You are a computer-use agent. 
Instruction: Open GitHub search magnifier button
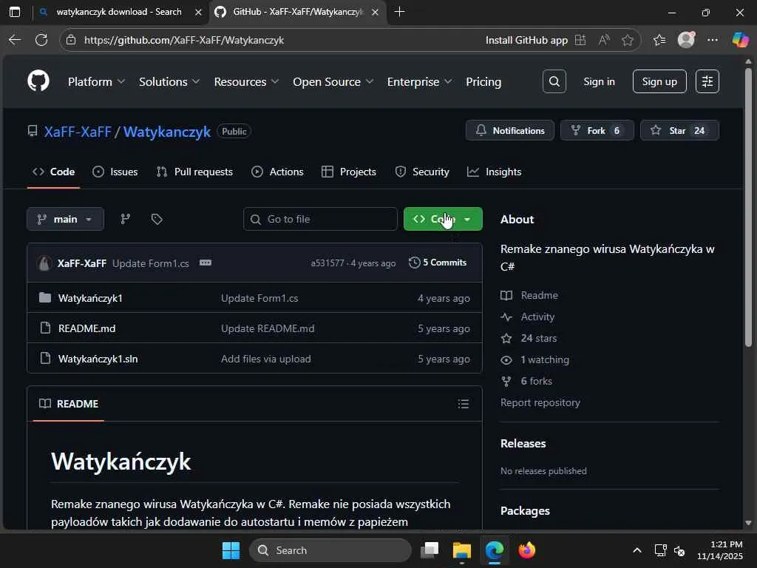pos(554,81)
